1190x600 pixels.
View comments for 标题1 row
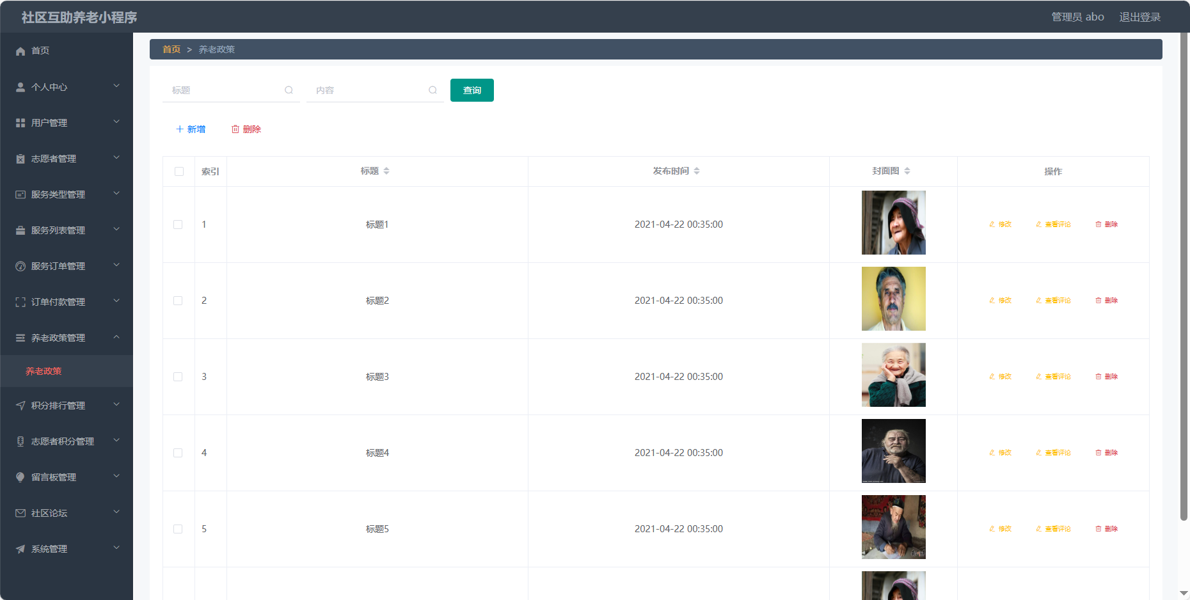point(1053,225)
